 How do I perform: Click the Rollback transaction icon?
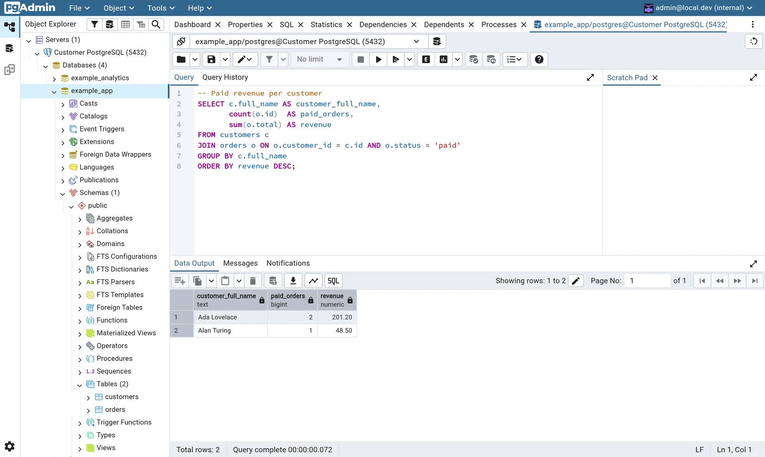coord(491,59)
